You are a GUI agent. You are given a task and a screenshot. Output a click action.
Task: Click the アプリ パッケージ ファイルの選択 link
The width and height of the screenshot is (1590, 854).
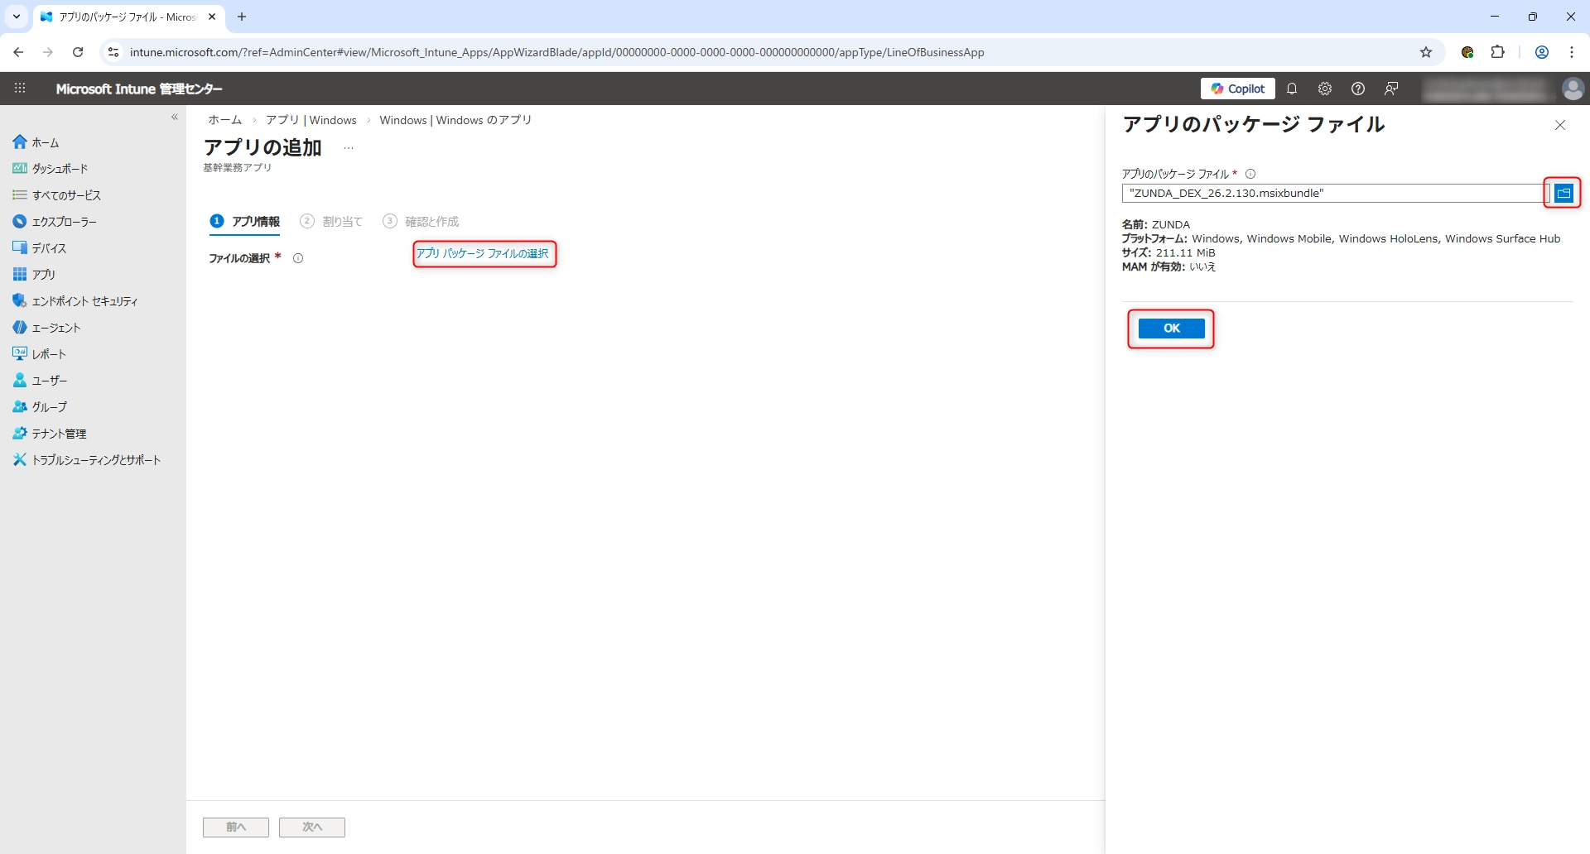point(483,254)
